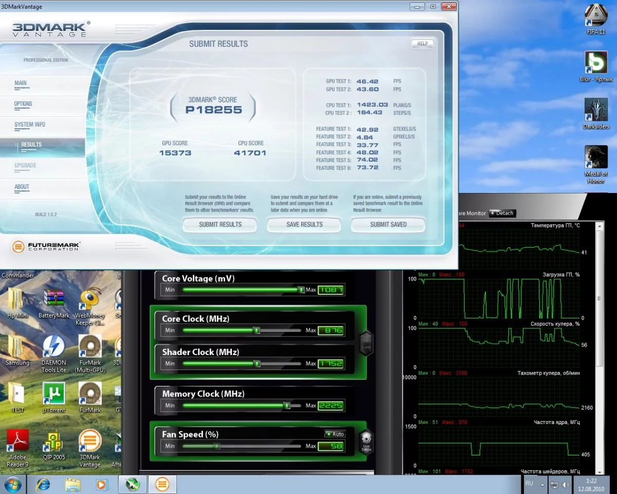This screenshot has height=494, width=617.
Task: Click the Core Clock slider handle
Action: (x=257, y=330)
